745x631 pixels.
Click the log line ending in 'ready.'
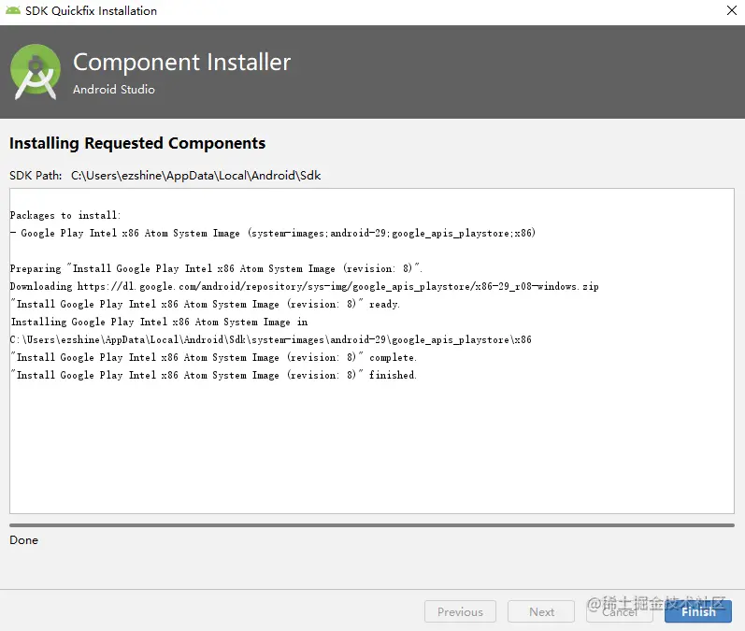coord(206,304)
